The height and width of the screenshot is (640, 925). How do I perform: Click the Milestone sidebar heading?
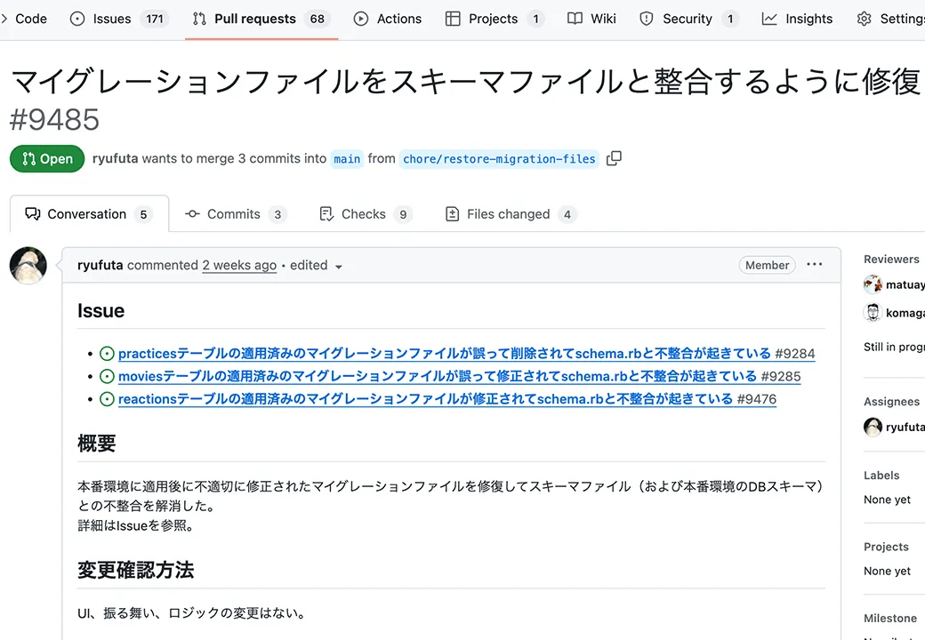pyautogui.click(x=890, y=618)
